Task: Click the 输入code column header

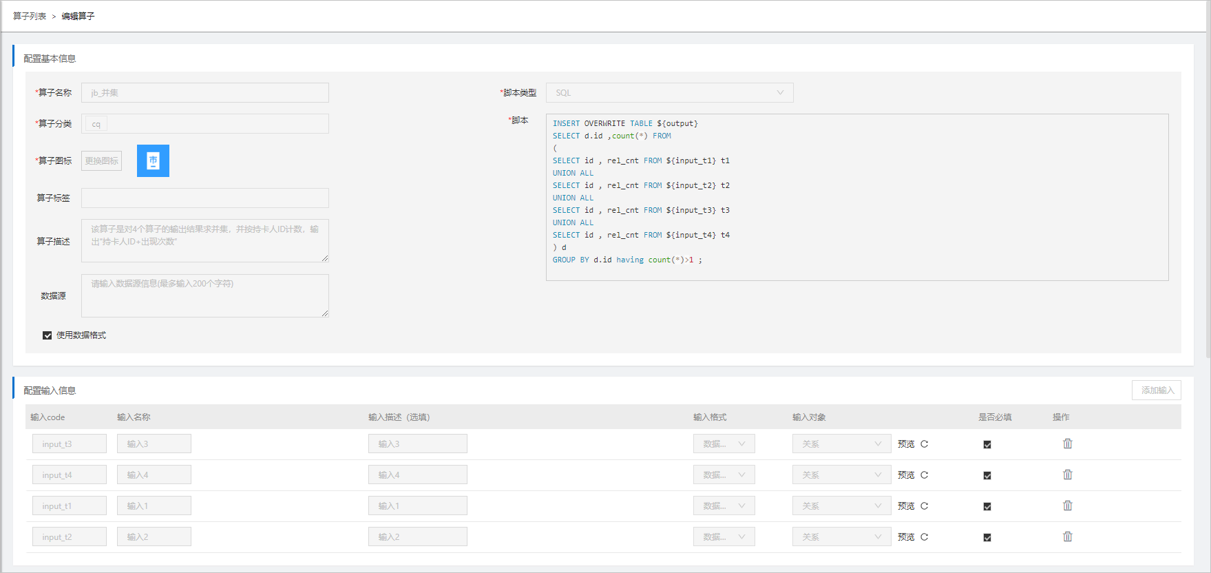Action: click(x=48, y=417)
